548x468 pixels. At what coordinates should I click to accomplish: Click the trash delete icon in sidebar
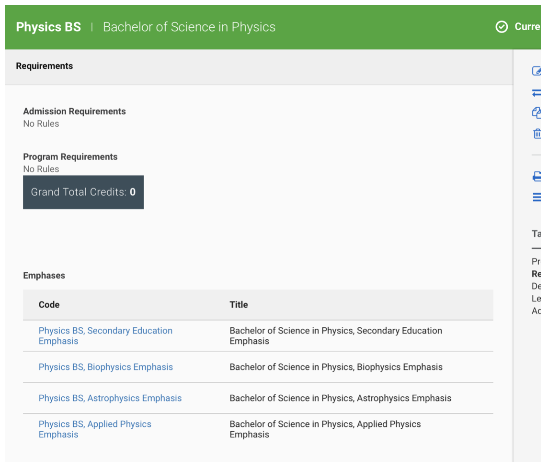click(x=537, y=134)
